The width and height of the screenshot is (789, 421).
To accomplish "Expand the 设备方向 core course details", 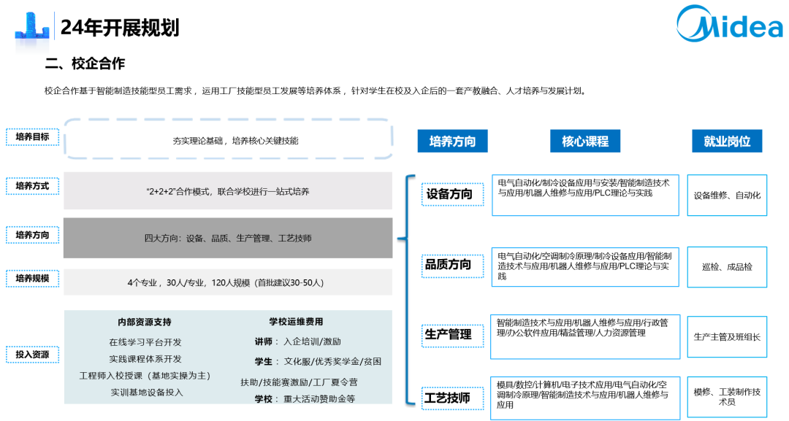I will coord(587,196).
